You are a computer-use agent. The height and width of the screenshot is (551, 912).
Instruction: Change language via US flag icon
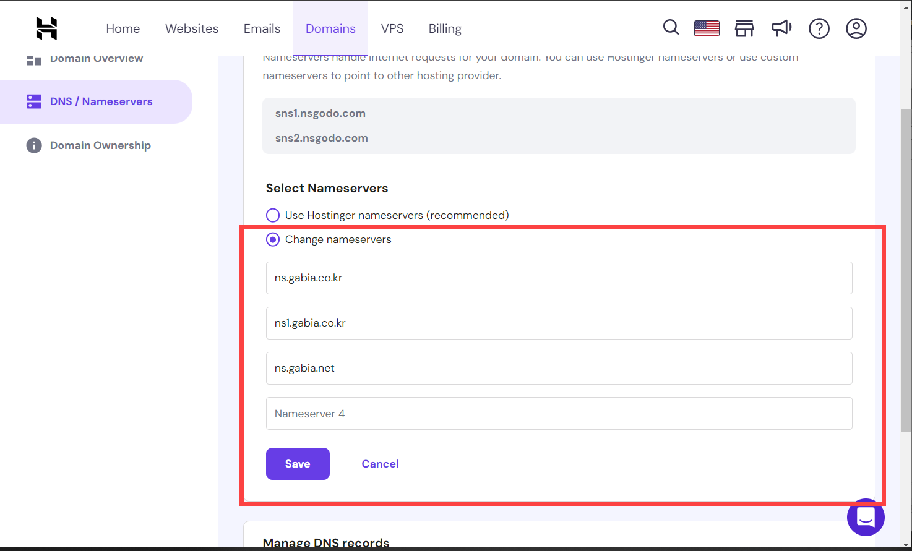[707, 28]
